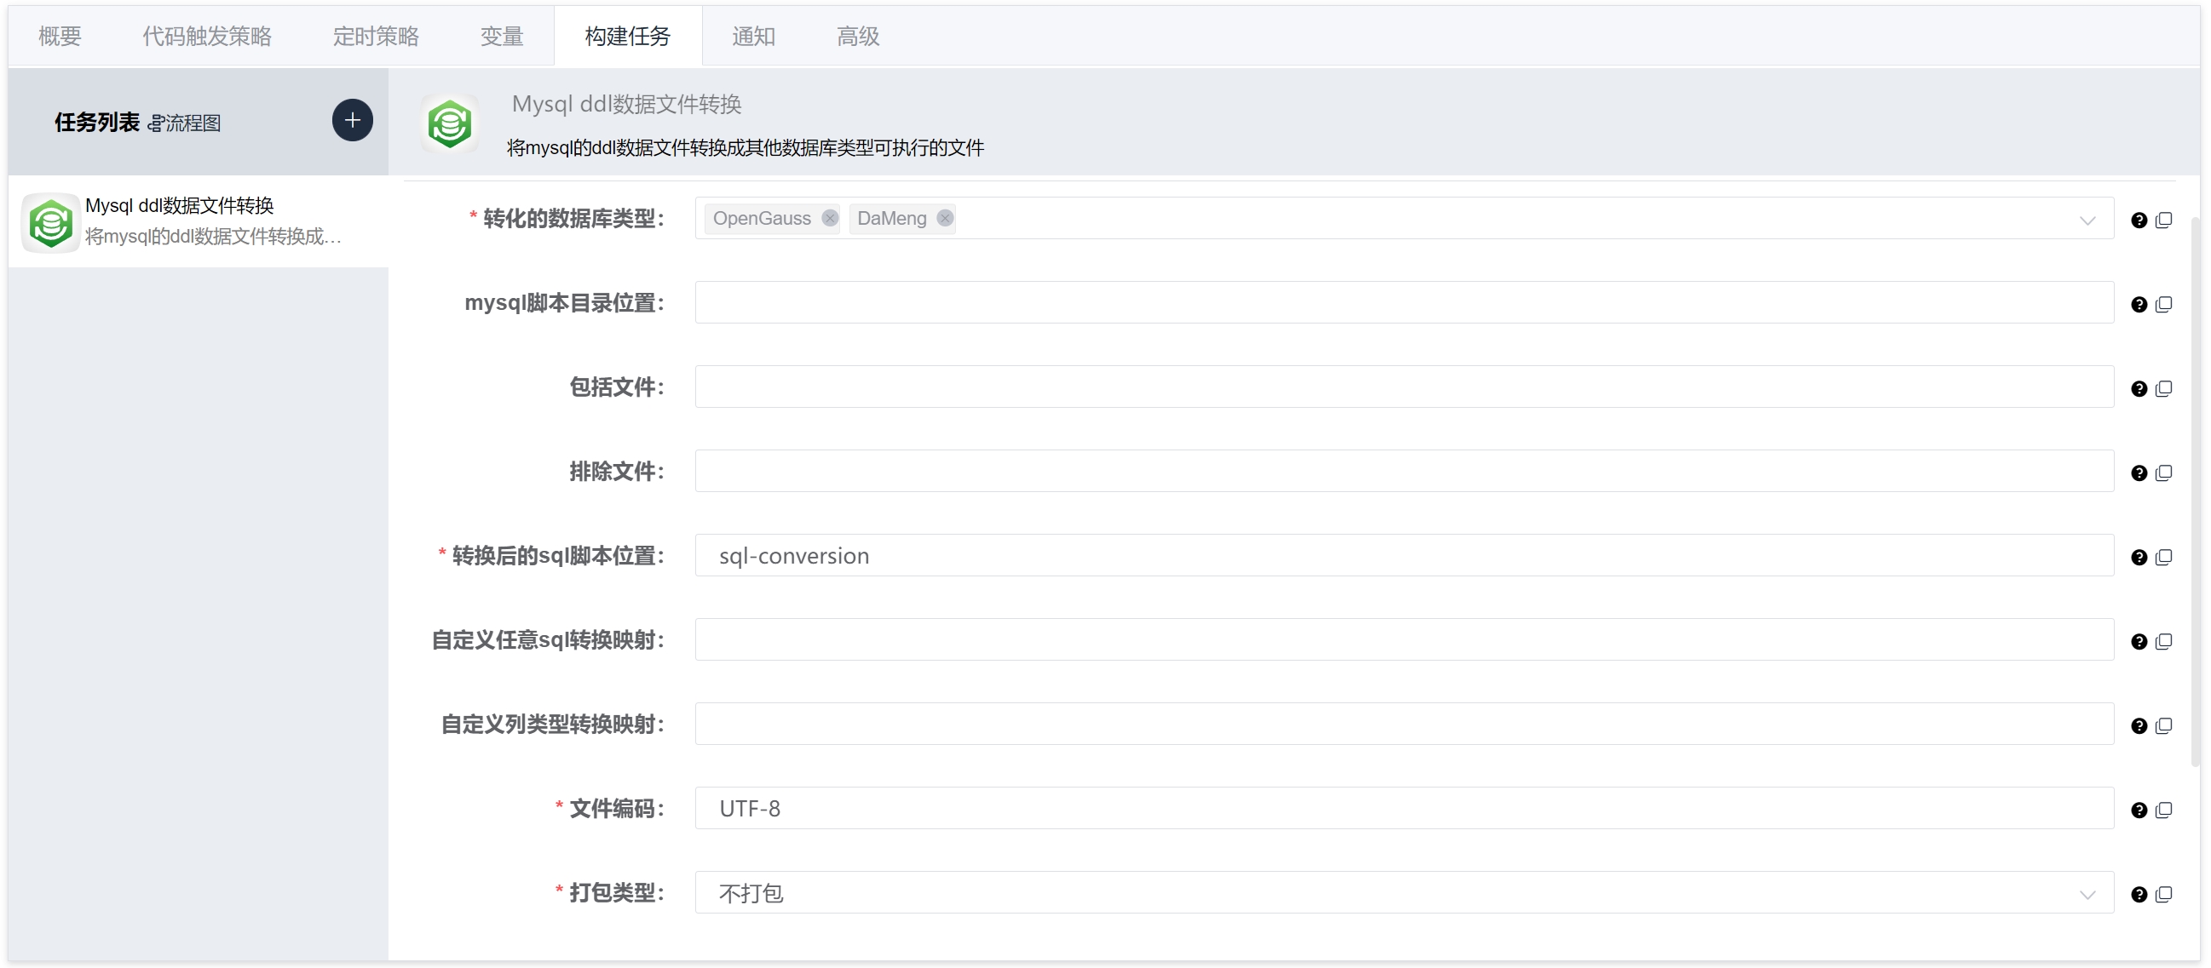This screenshot has width=2211, height=968.
Task: Remove the OpenGauss database tag
Action: click(829, 218)
